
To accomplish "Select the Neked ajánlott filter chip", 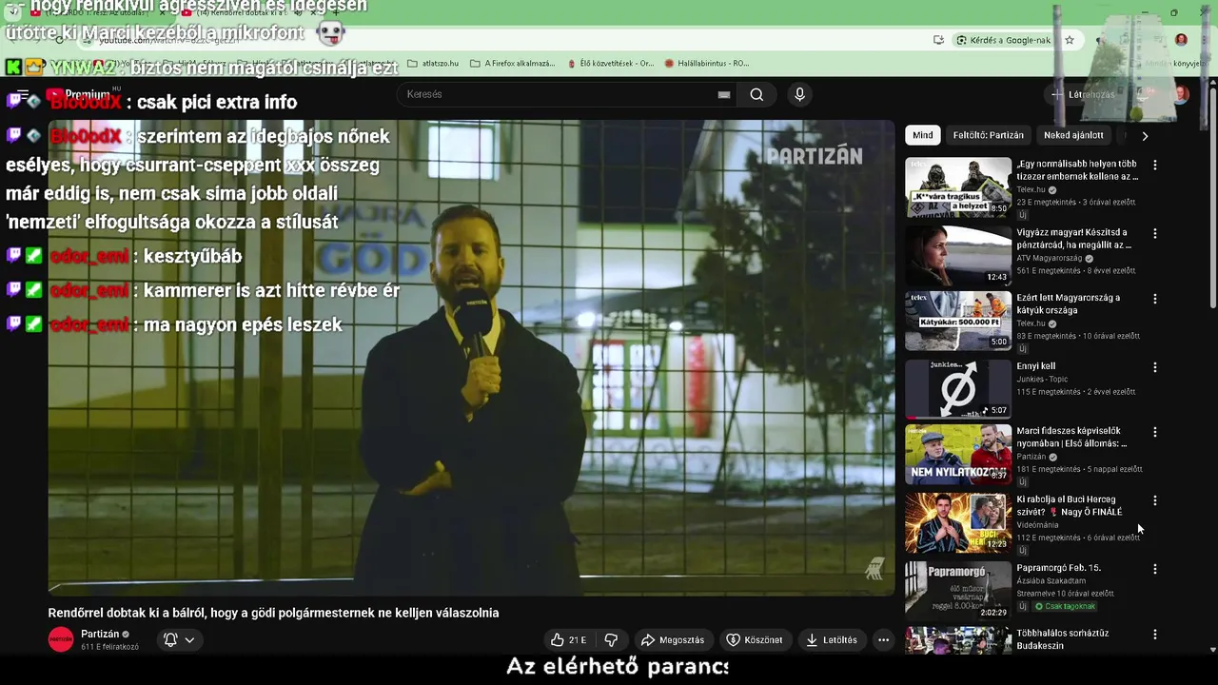I will (x=1073, y=135).
